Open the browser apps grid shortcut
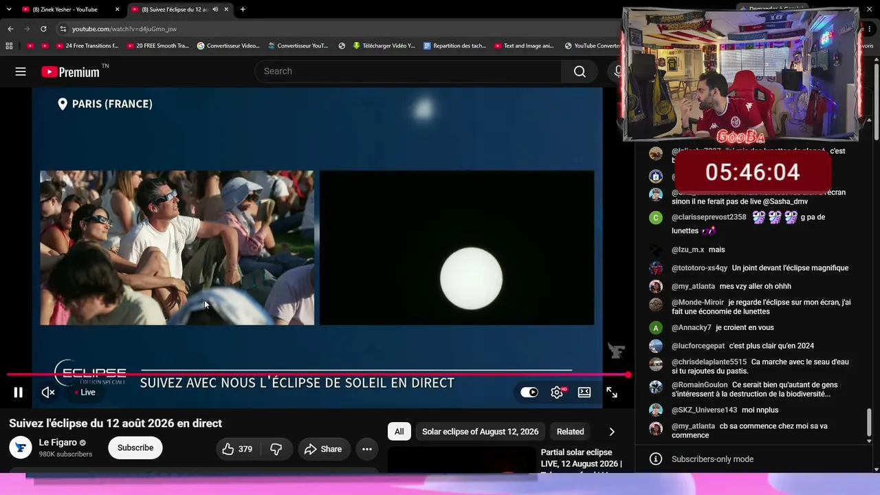The height and width of the screenshot is (495, 880). point(9,46)
